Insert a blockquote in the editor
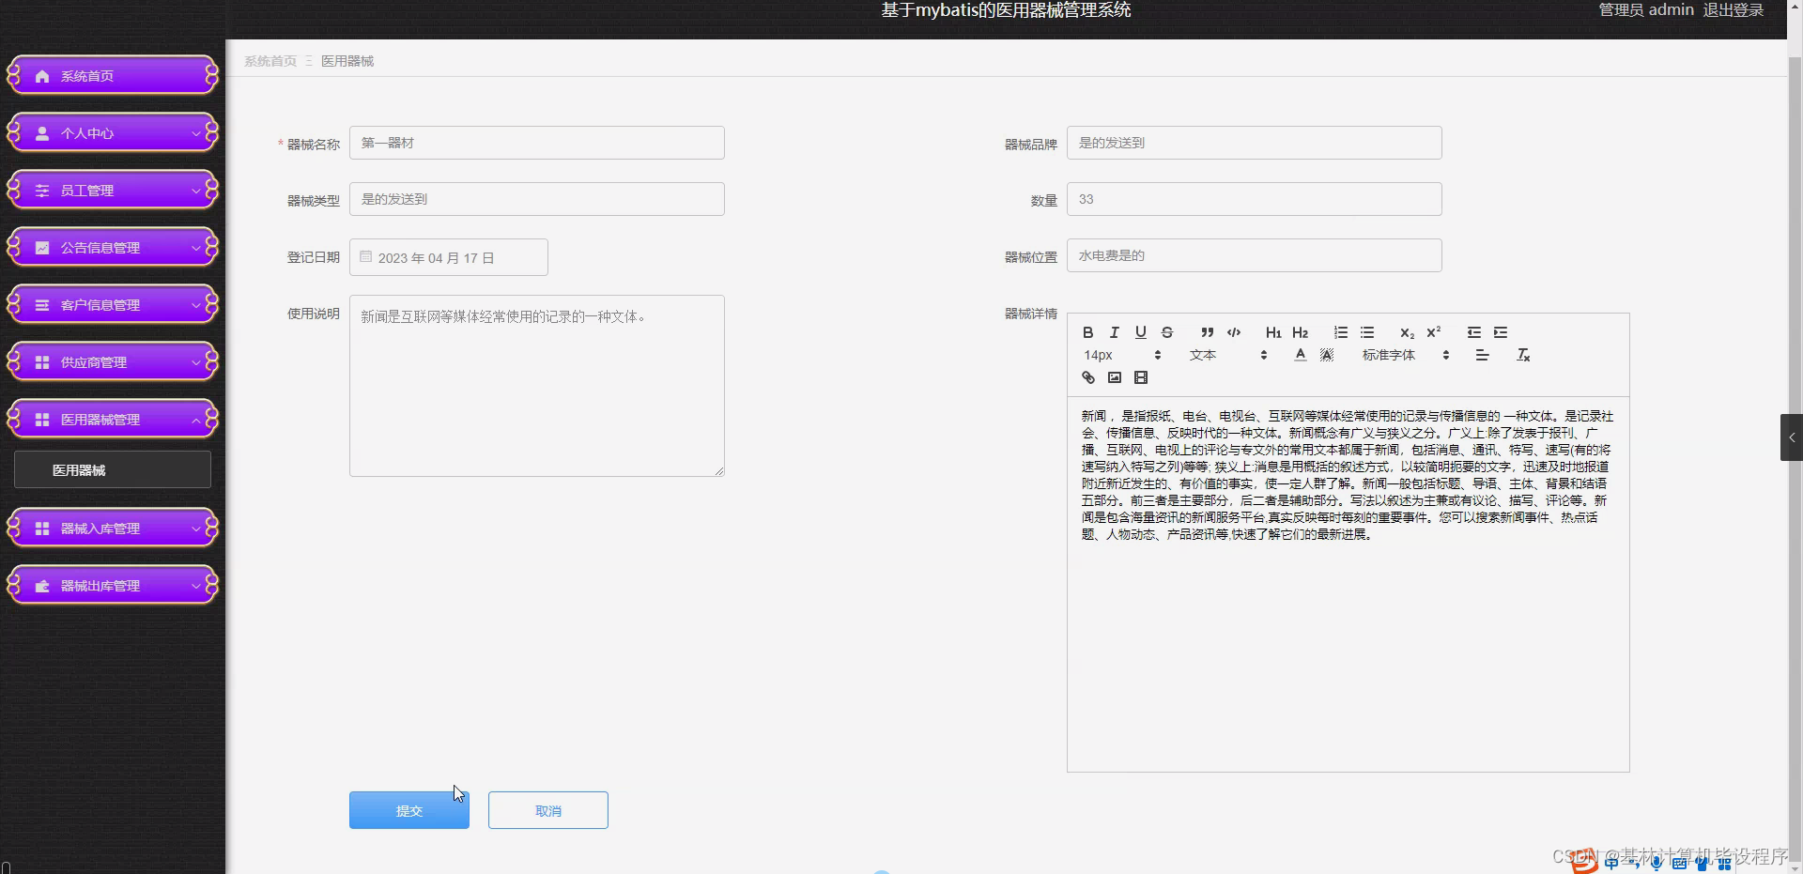Screen dimensions: 1803x874 click(1206, 332)
